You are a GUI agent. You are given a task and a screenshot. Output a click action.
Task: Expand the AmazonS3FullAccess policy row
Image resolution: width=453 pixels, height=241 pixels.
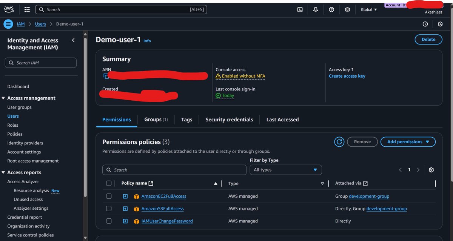point(125,209)
